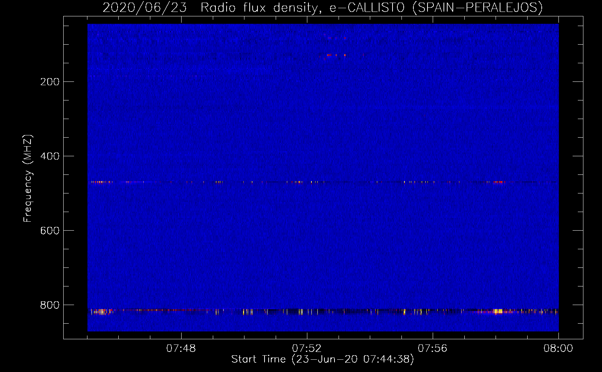This screenshot has height=372, width=602.
Task: Click the 07:48 time tick label
Action: coord(181,349)
